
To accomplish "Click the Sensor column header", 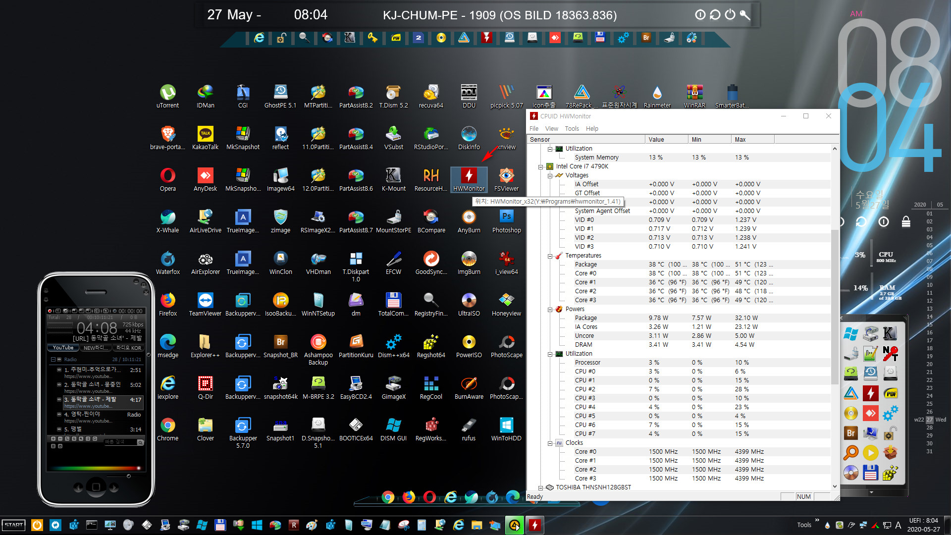I will coord(586,140).
